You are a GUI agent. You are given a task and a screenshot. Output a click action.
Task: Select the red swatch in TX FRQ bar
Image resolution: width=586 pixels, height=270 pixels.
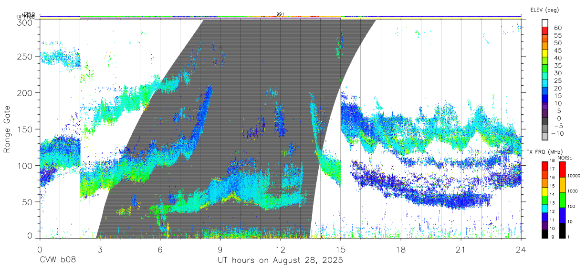[x=545, y=166]
